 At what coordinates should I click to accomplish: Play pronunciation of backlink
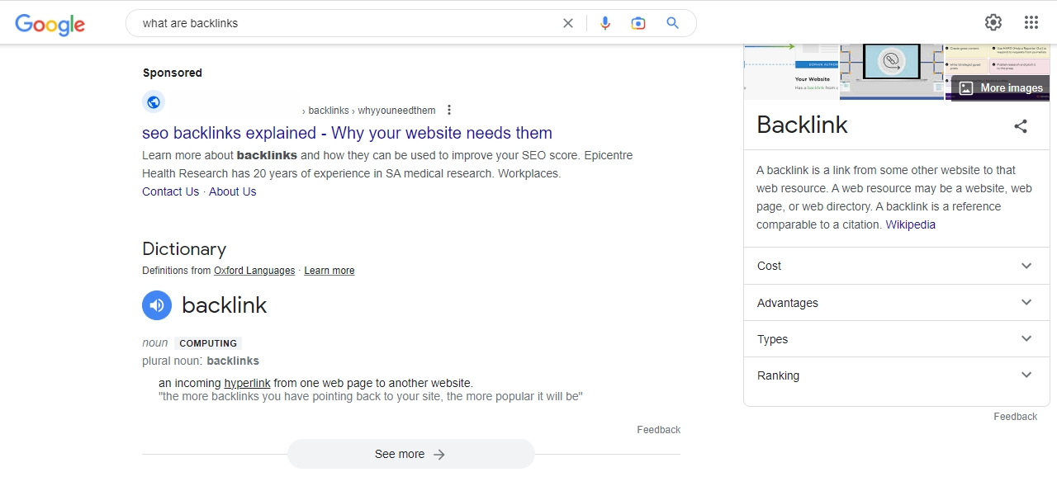157,305
